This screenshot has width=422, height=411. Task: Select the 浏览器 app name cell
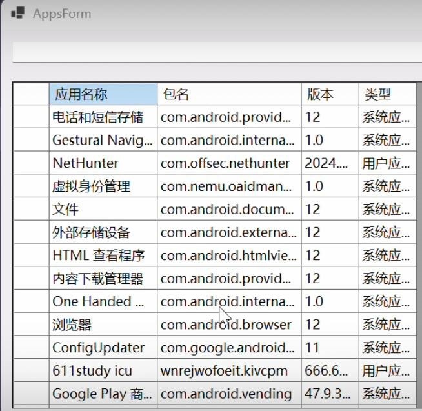point(103,325)
